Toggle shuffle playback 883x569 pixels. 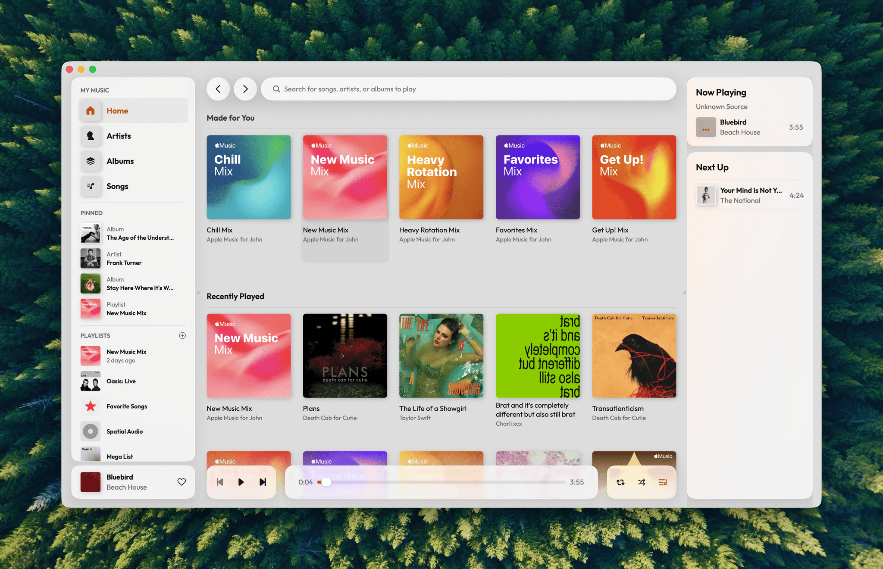[642, 482]
